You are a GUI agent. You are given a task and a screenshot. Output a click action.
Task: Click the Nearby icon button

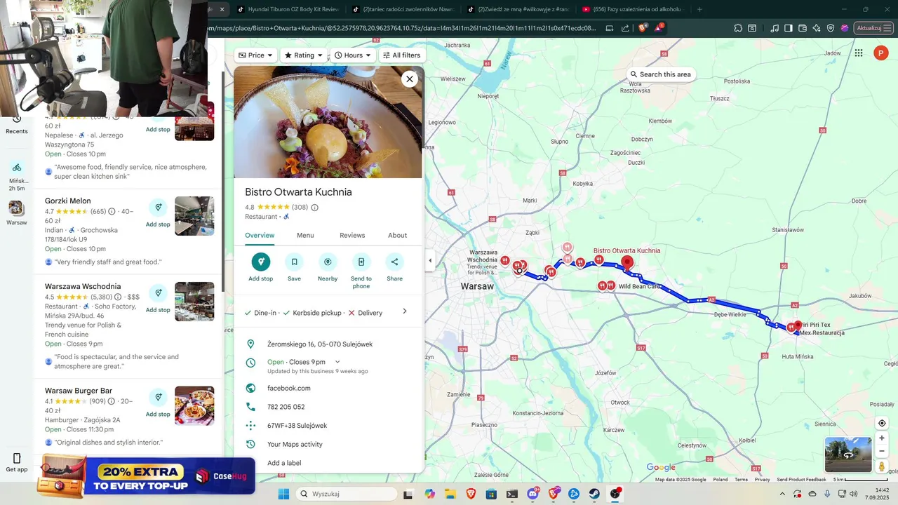tap(328, 262)
